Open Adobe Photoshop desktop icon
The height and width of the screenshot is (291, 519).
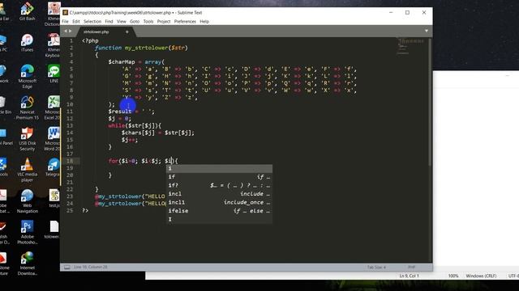click(27, 232)
